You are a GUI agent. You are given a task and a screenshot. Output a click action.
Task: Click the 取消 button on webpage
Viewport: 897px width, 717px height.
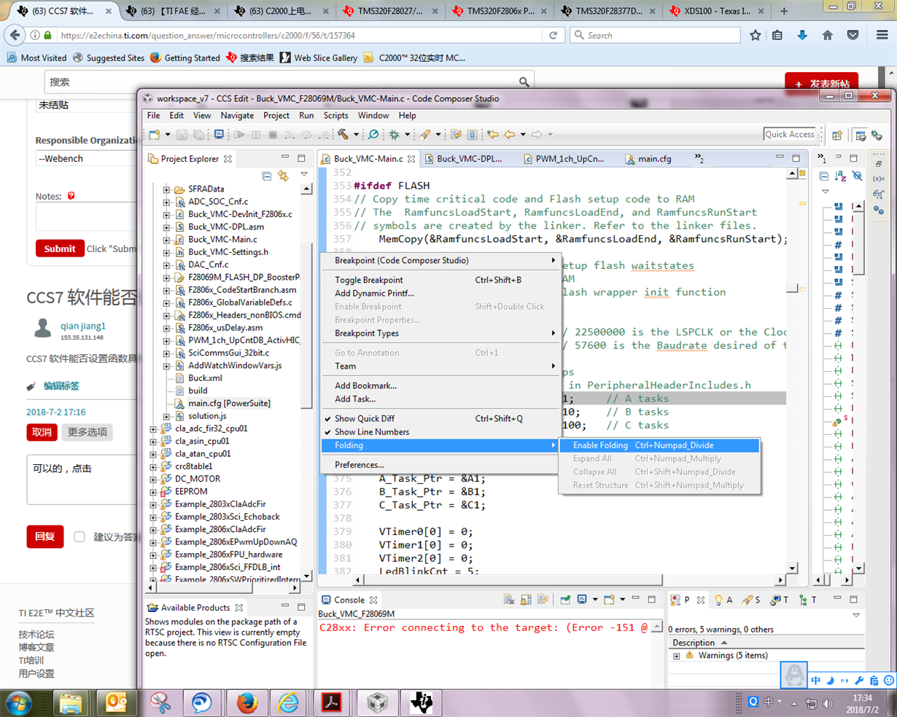click(42, 432)
